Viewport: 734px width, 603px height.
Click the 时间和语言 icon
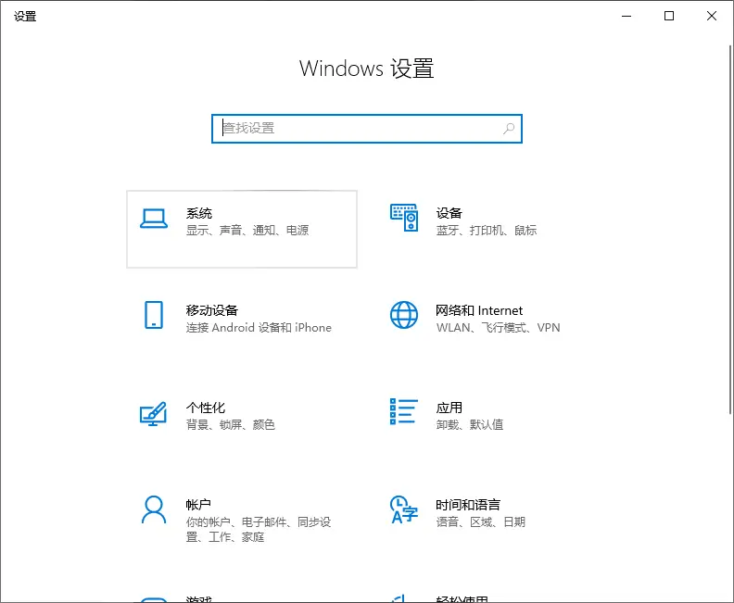(404, 509)
